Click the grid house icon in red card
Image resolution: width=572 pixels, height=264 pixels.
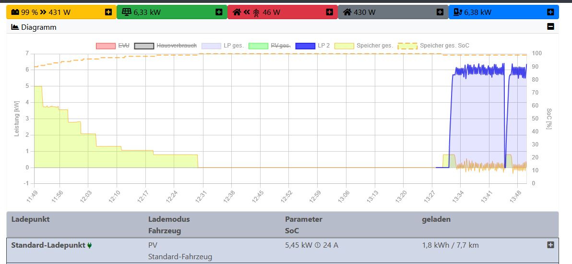click(237, 12)
